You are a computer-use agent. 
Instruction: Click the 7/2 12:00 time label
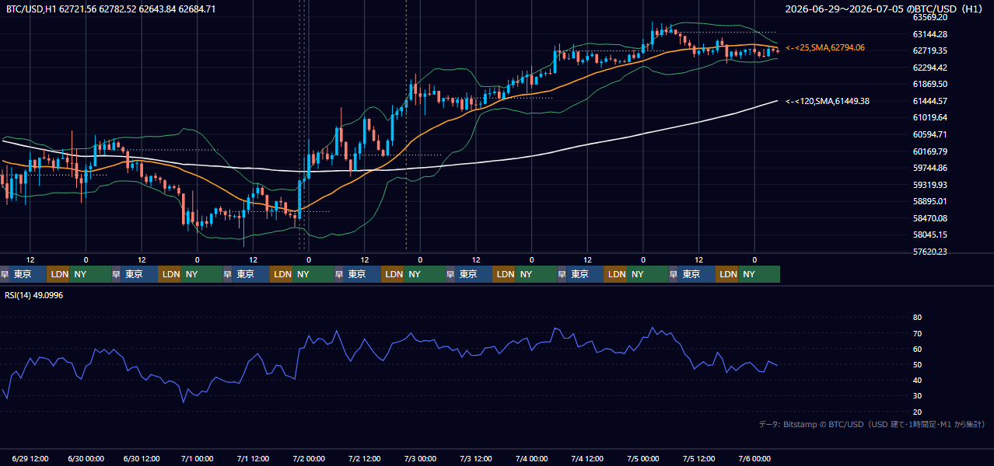point(365,459)
